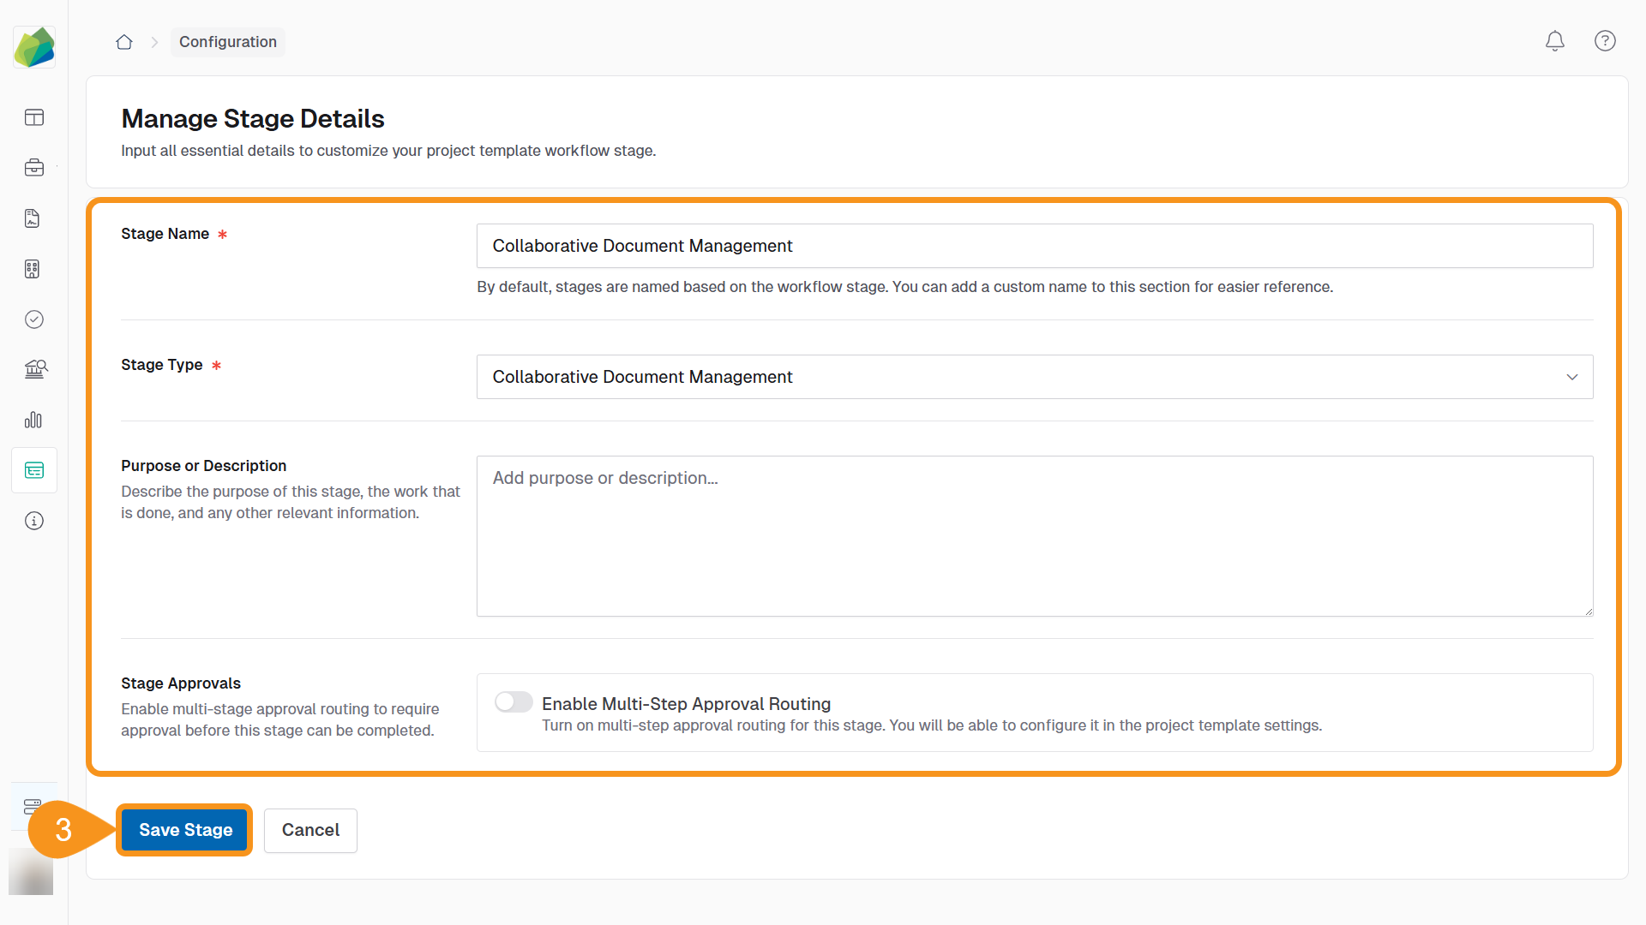This screenshot has width=1646, height=925.
Task: Open the audit search icon in sidebar
Action: coord(33,369)
